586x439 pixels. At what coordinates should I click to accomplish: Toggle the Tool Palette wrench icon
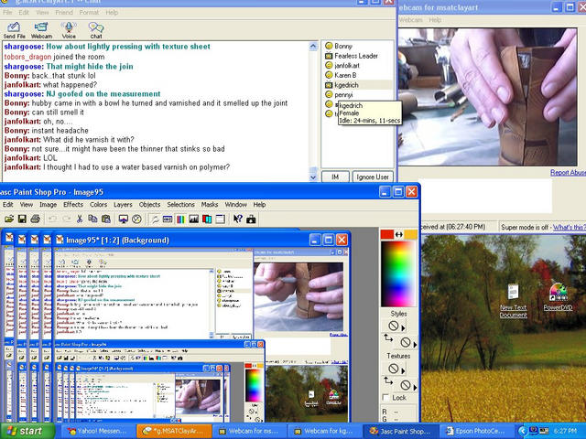(x=155, y=219)
